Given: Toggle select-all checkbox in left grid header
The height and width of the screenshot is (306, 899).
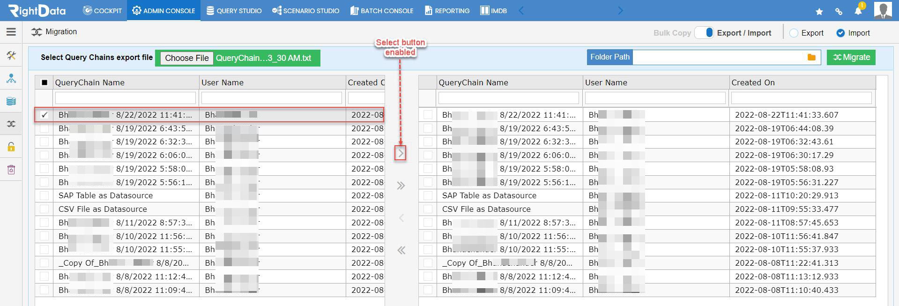Looking at the screenshot, I should click(x=45, y=82).
